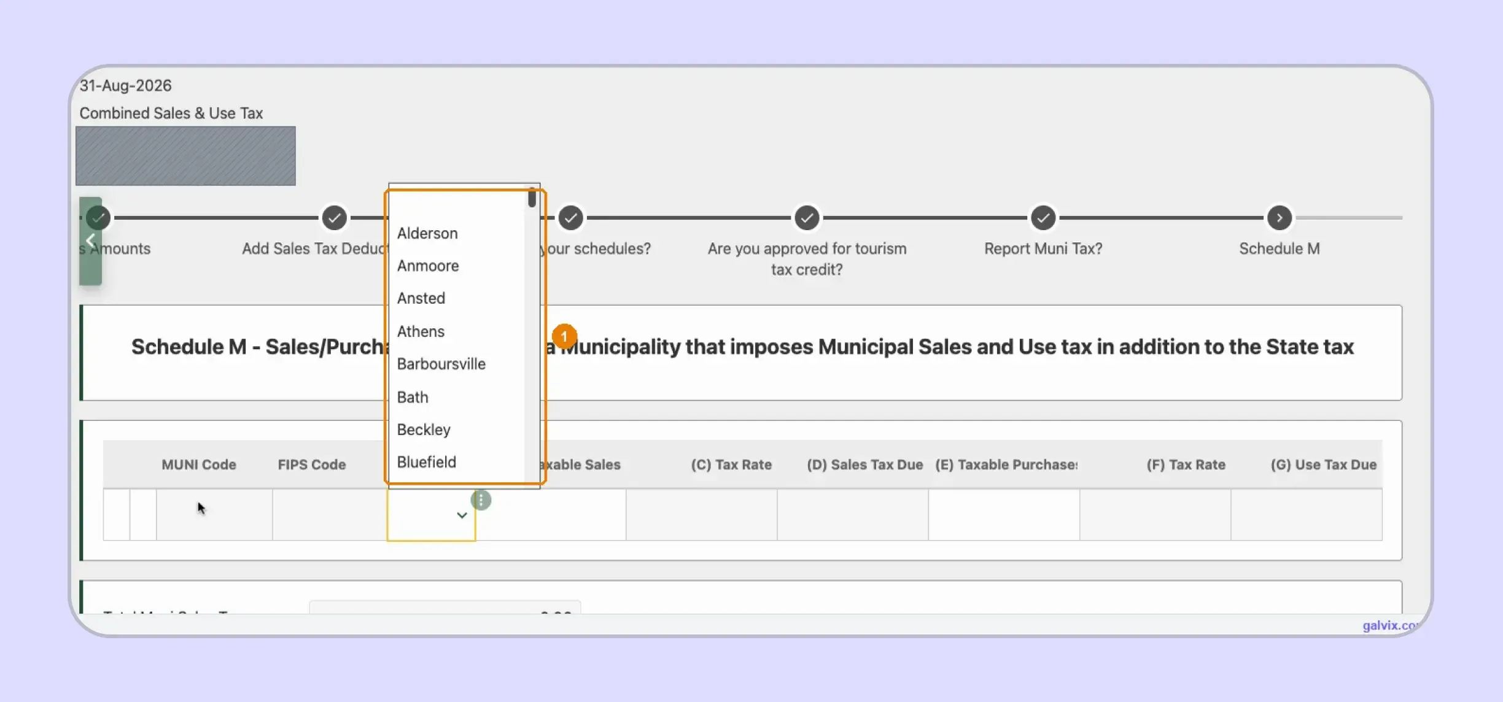Click the MUNI Code cell in the row
This screenshot has width=1503, height=702.
(x=214, y=515)
